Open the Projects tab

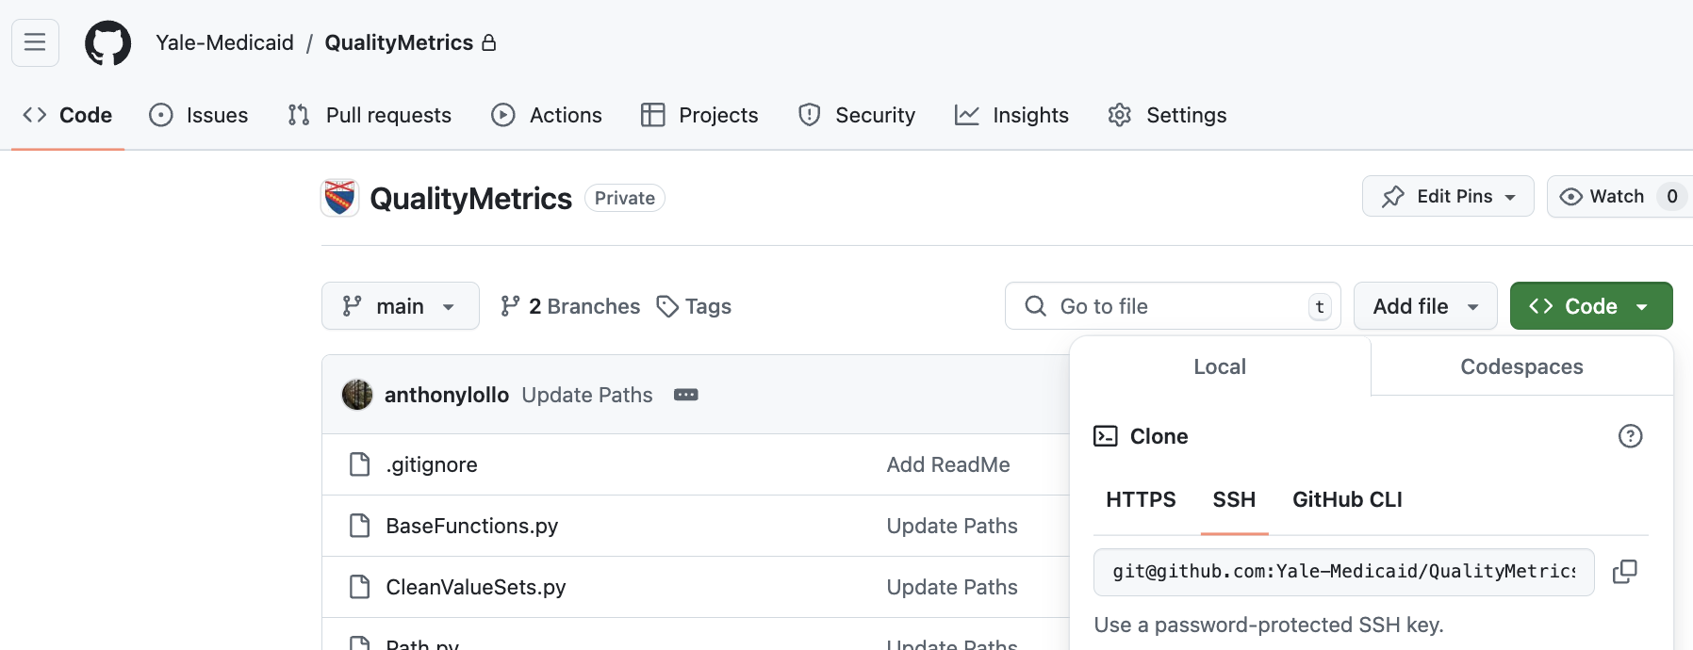point(699,115)
